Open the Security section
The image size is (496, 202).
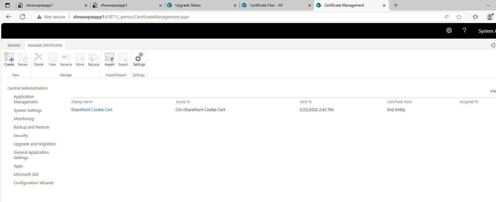click(x=21, y=136)
